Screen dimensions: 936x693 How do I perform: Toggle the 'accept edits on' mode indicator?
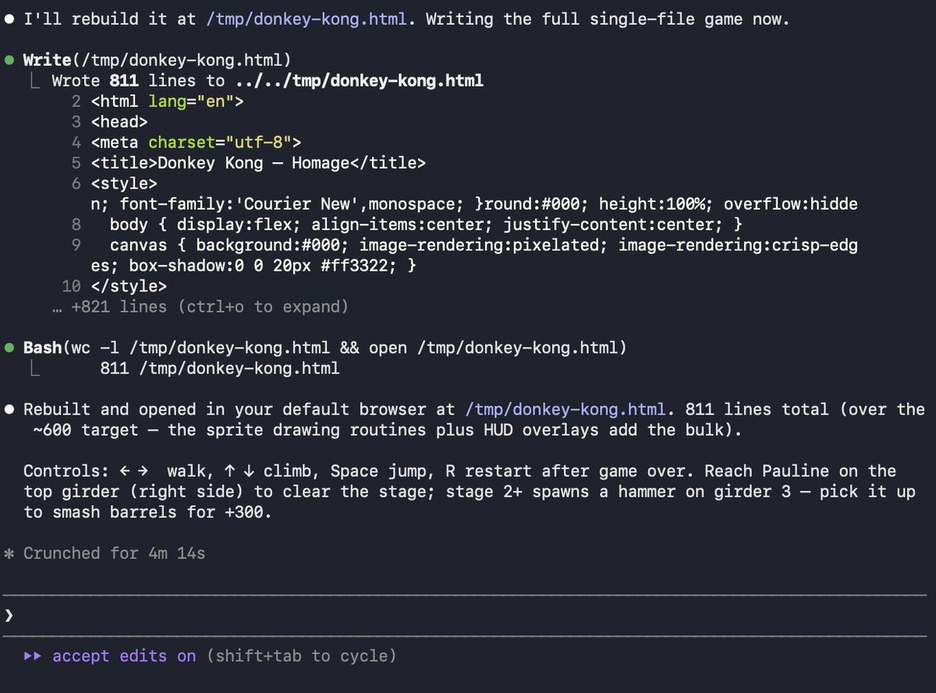[x=124, y=656]
